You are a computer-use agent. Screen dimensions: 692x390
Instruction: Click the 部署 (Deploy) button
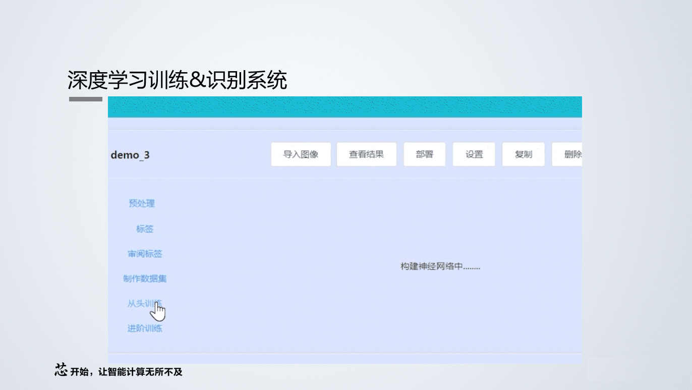pos(424,154)
